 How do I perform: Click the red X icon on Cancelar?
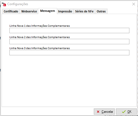click(98, 112)
